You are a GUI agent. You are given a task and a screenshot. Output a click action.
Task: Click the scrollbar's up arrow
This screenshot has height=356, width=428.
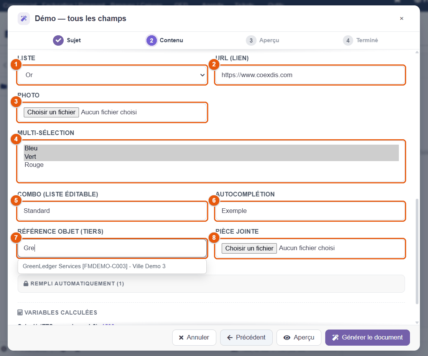click(417, 52)
